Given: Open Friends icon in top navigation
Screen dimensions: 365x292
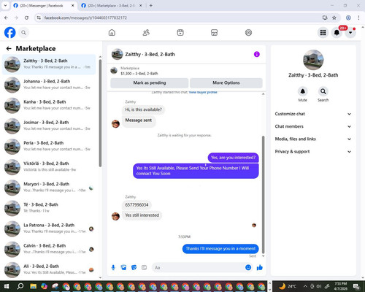Looking at the screenshot, I should click(x=146, y=32).
